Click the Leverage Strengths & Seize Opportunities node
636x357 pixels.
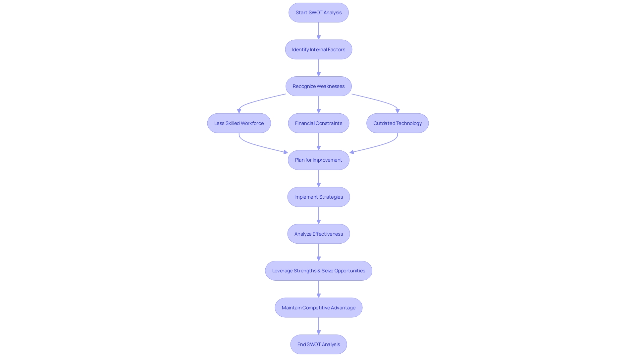(x=318, y=270)
